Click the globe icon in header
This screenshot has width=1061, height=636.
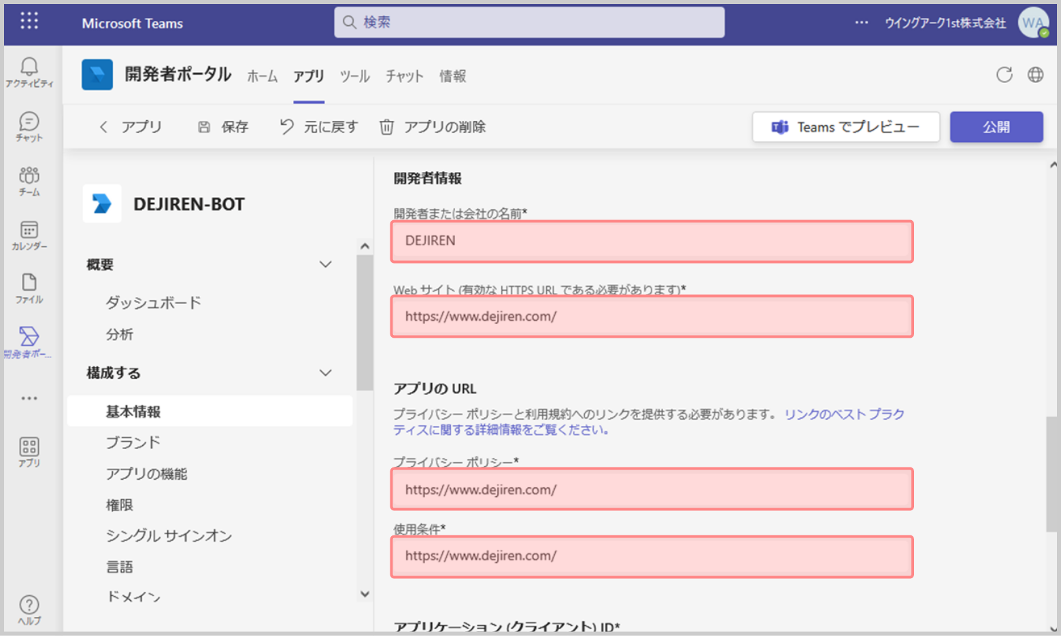click(x=1035, y=75)
